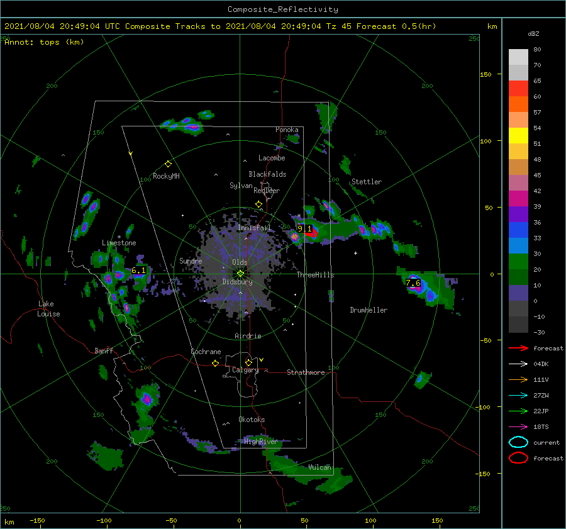Click the yellow diamond marker at Calgary
The image size is (566, 529).
pos(248,362)
